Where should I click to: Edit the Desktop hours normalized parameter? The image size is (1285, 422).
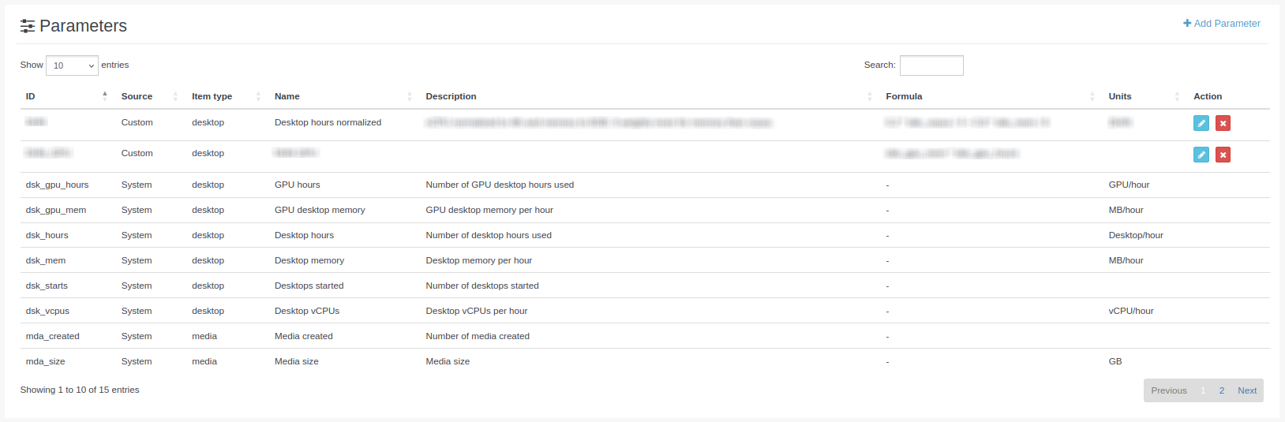pos(1201,123)
